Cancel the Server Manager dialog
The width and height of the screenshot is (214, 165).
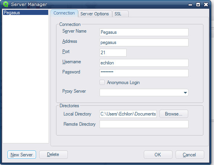190,155
